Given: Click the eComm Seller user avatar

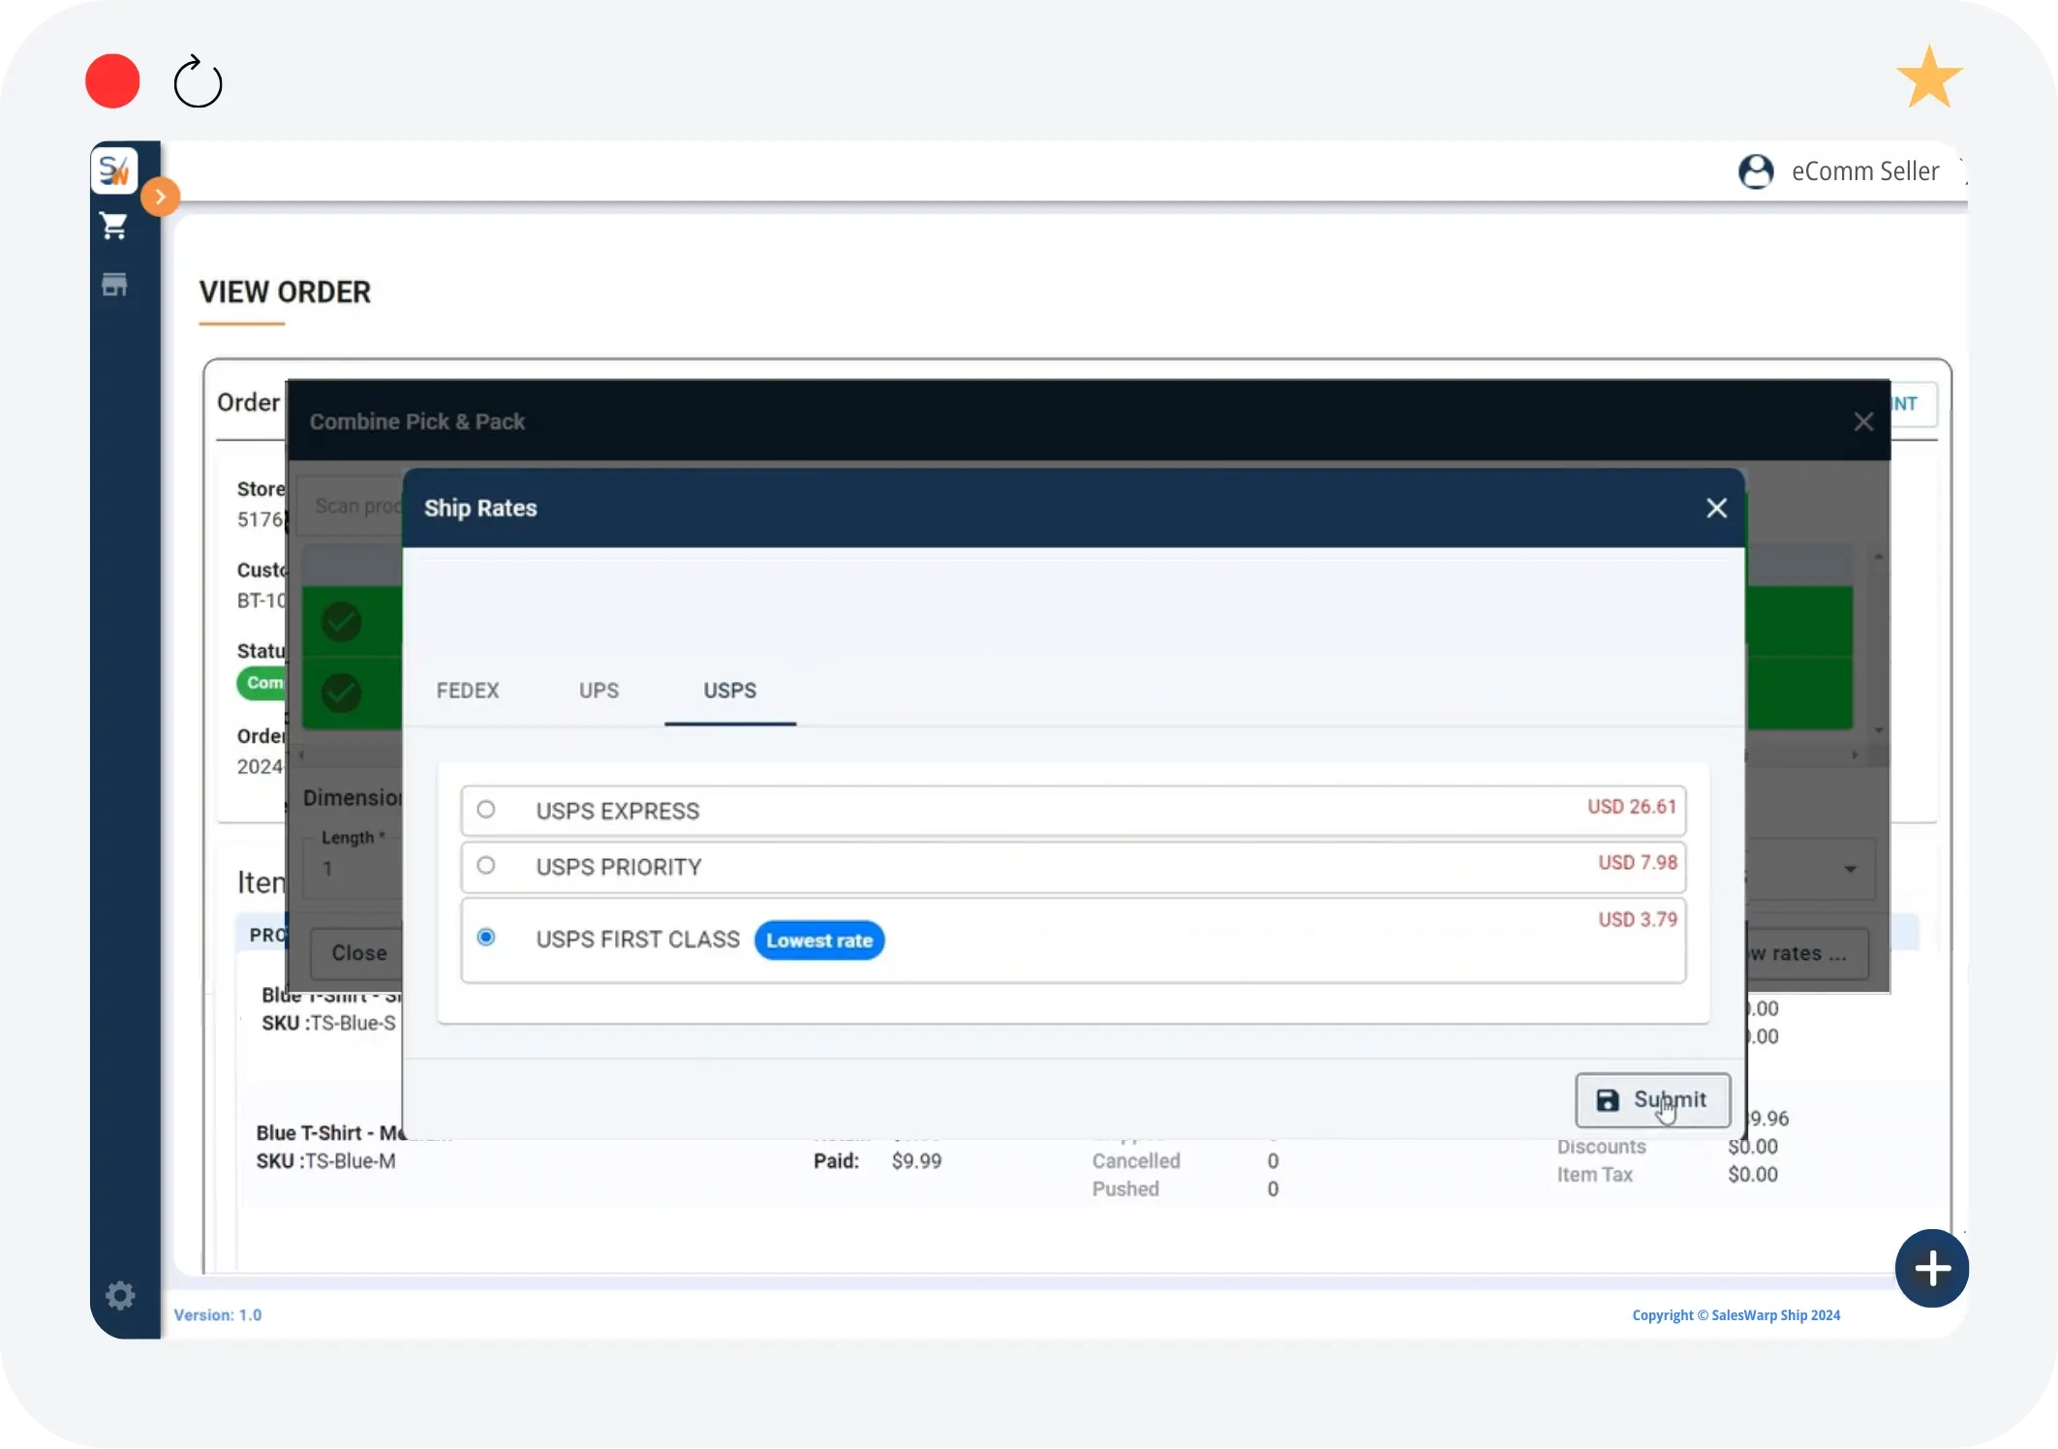Looking at the screenshot, I should 1756,171.
